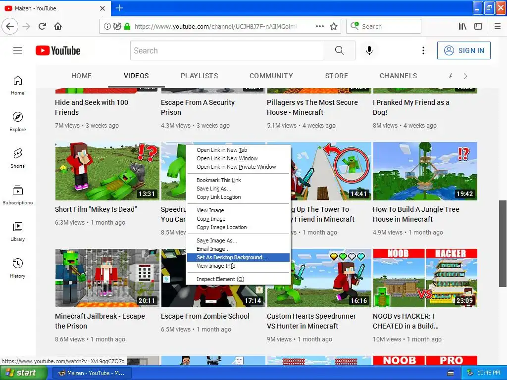Select the VIDEOS channel tab

click(x=136, y=76)
